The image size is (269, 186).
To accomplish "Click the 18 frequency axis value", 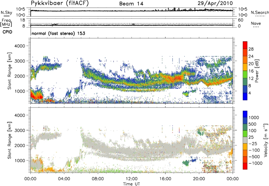I will tap(23, 20).
